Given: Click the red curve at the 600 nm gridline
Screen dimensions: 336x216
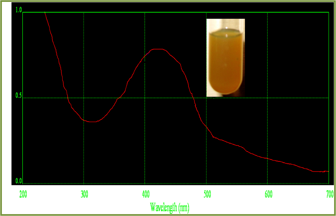Looking at the screenshot, I should [x=268, y=158].
